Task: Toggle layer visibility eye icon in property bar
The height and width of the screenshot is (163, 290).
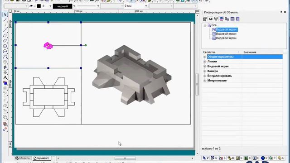Action: coord(31,6)
